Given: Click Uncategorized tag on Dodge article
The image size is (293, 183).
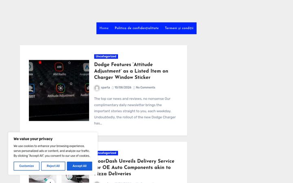Looking at the screenshot, I should pyautogui.click(x=106, y=57).
